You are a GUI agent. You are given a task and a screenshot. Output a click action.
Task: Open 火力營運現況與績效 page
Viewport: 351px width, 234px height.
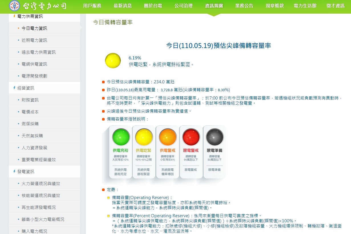[x=41, y=184]
